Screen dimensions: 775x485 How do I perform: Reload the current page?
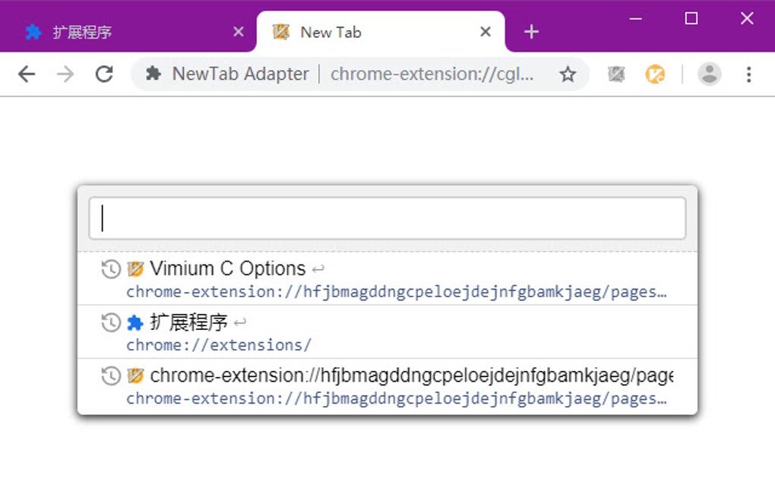(104, 73)
